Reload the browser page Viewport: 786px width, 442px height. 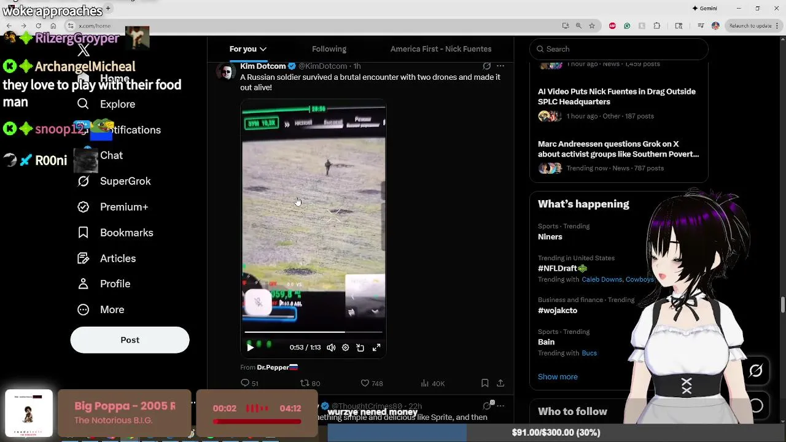38,26
